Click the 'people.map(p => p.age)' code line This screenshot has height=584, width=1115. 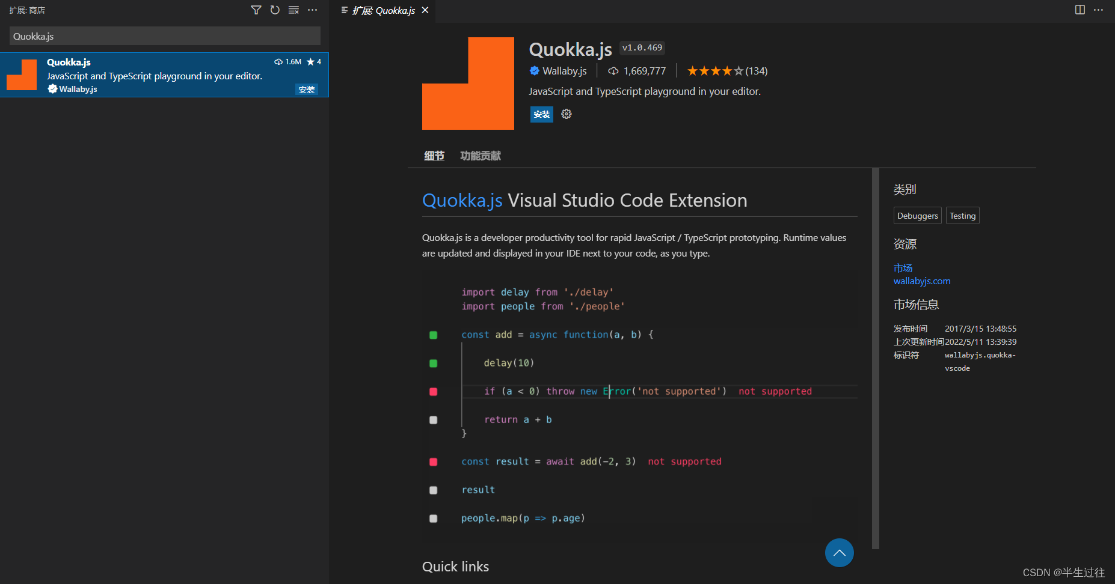click(x=523, y=518)
